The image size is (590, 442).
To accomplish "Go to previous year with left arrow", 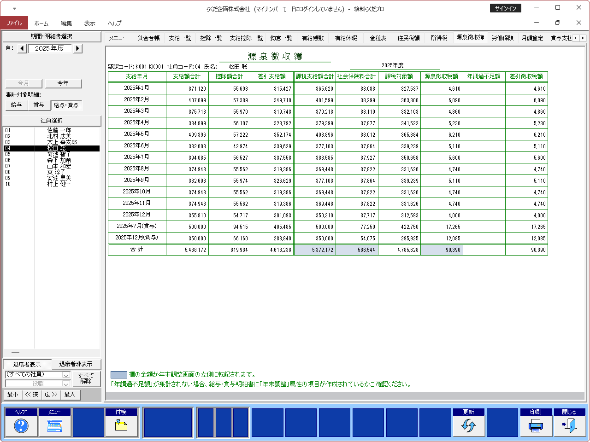I will 22,48.
